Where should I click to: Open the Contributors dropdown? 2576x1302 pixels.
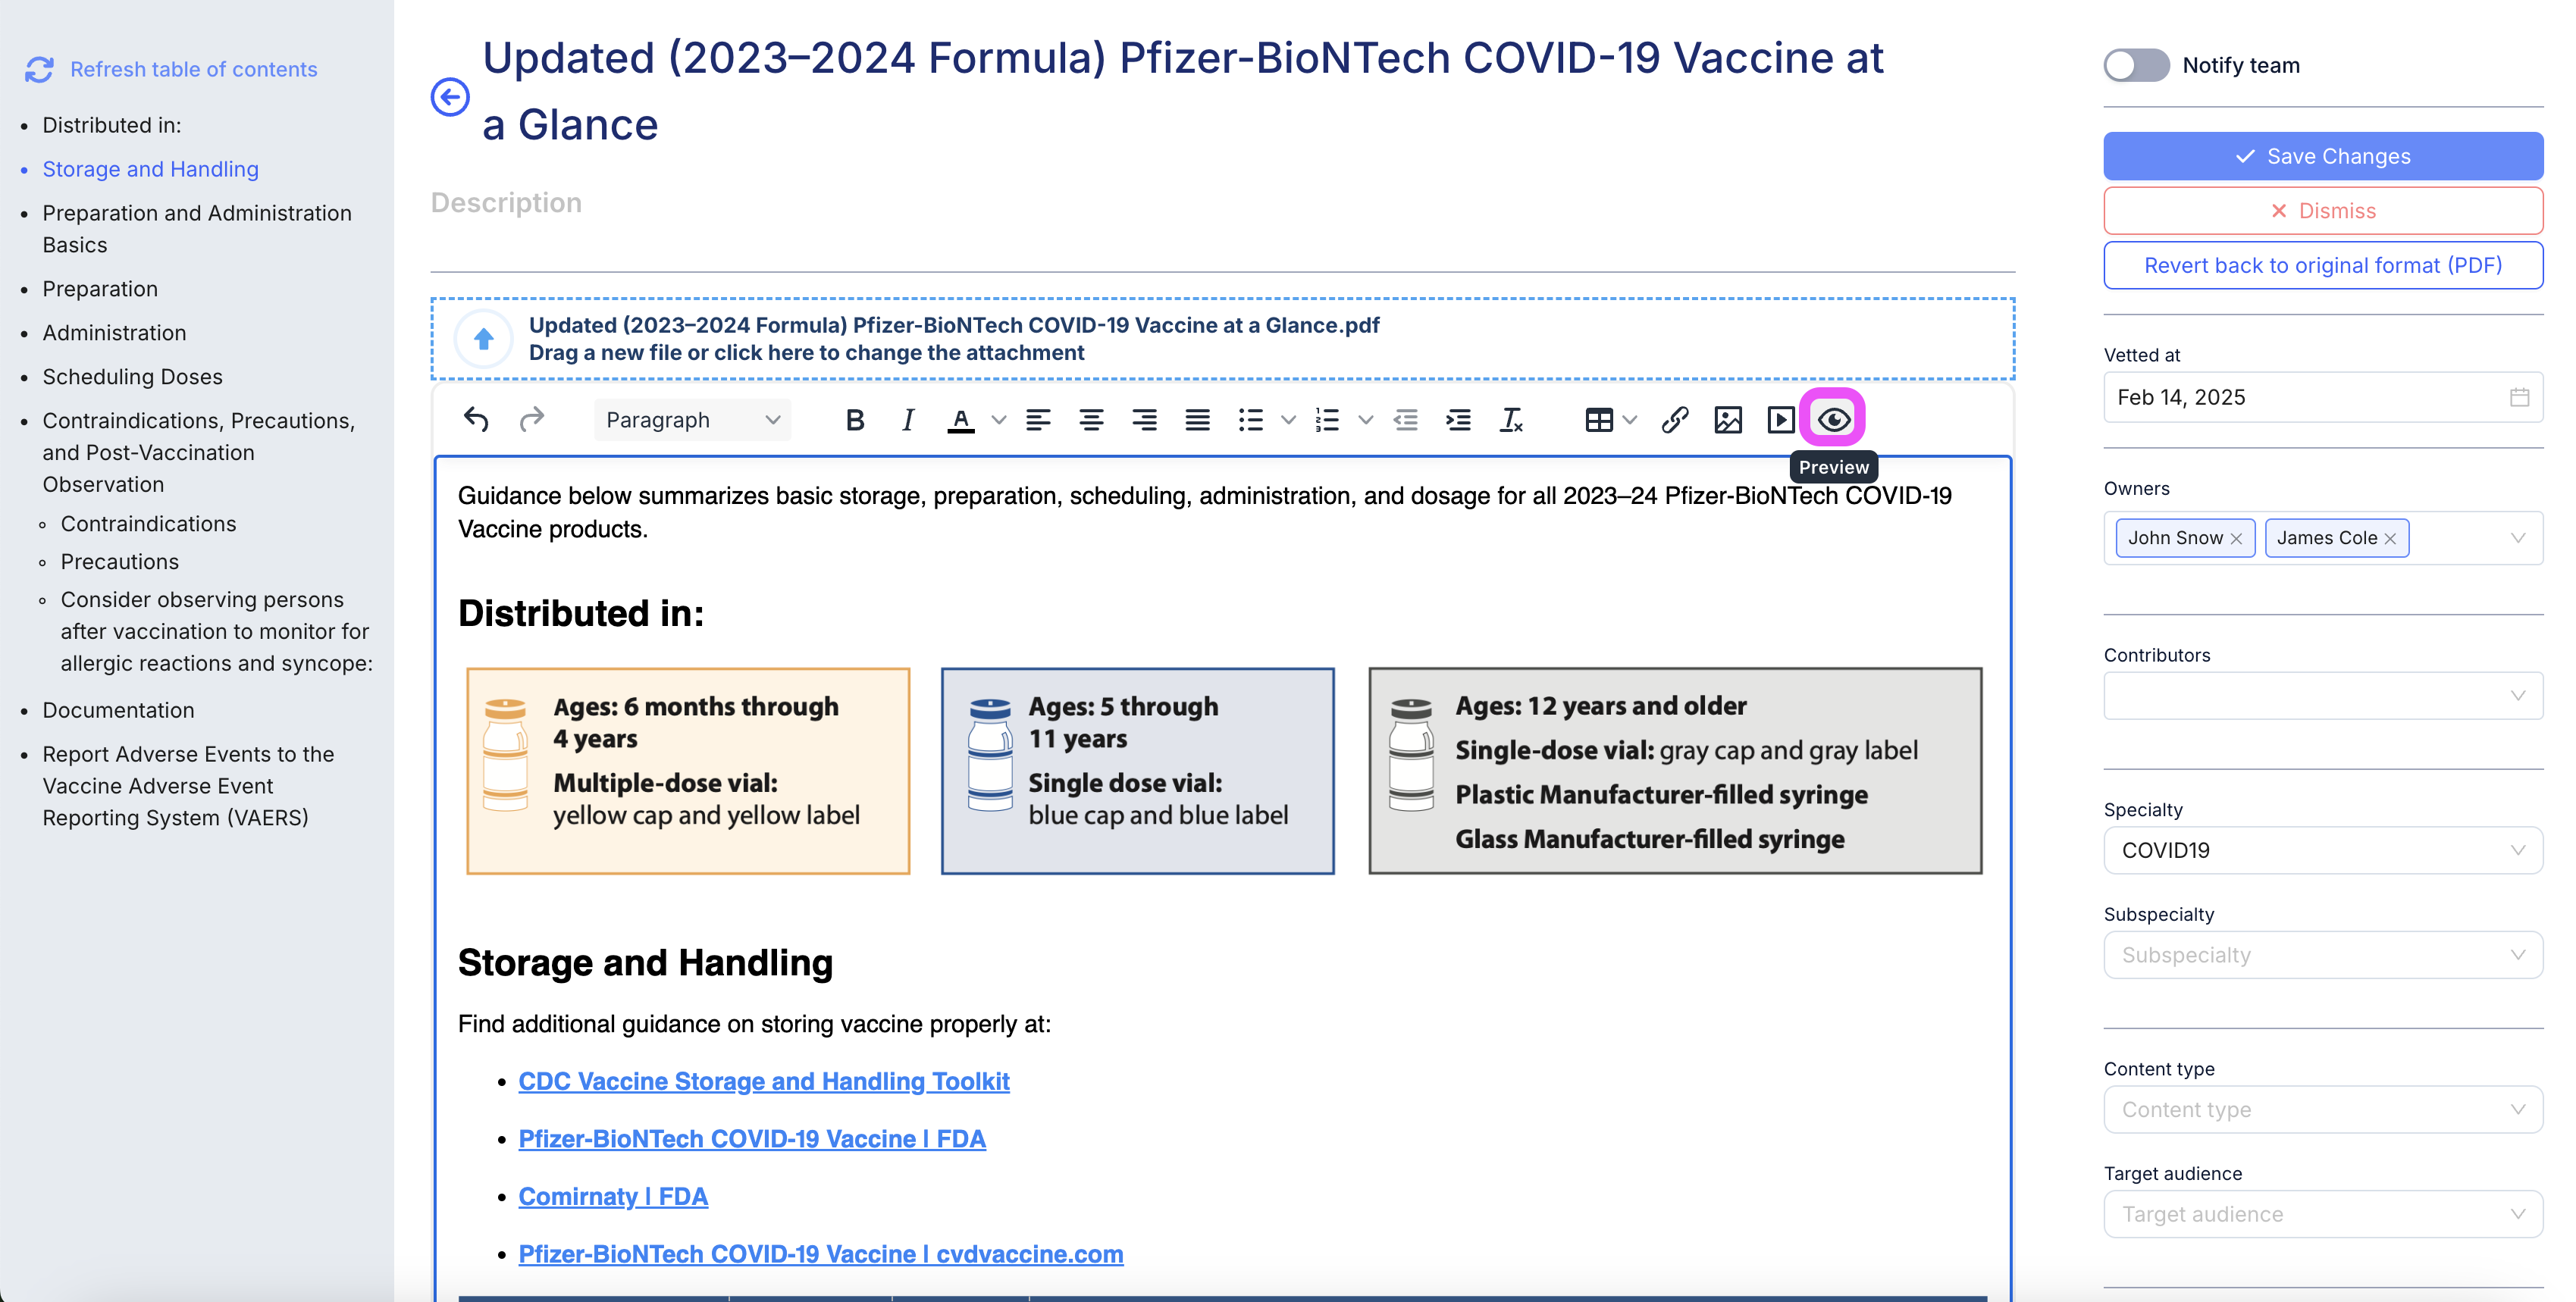tap(2323, 695)
